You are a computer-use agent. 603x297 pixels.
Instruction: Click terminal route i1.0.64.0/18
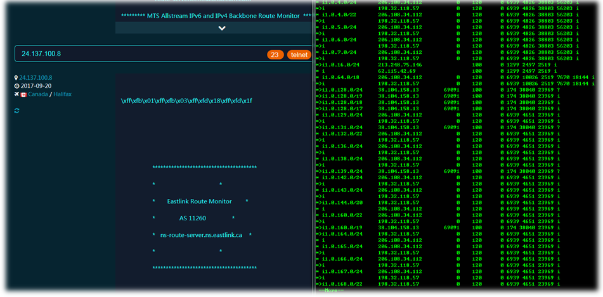pyautogui.click(x=340, y=77)
